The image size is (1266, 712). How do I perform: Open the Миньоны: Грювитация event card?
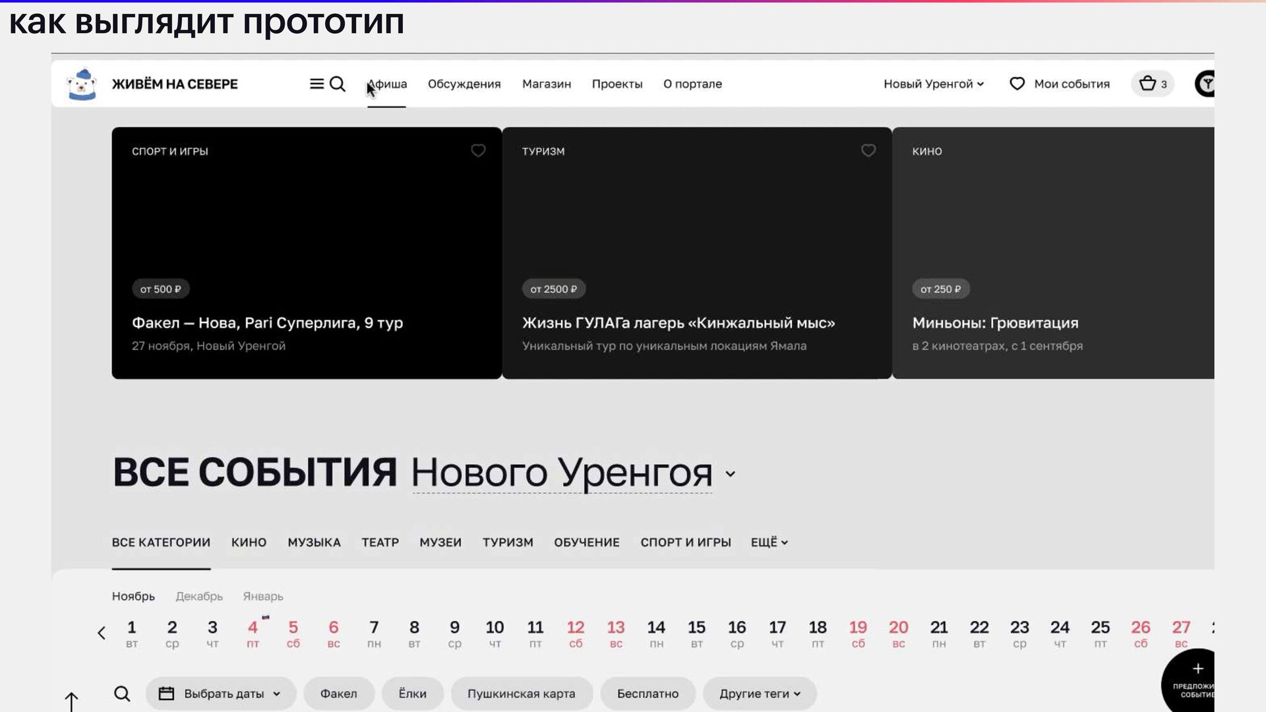[1053, 253]
